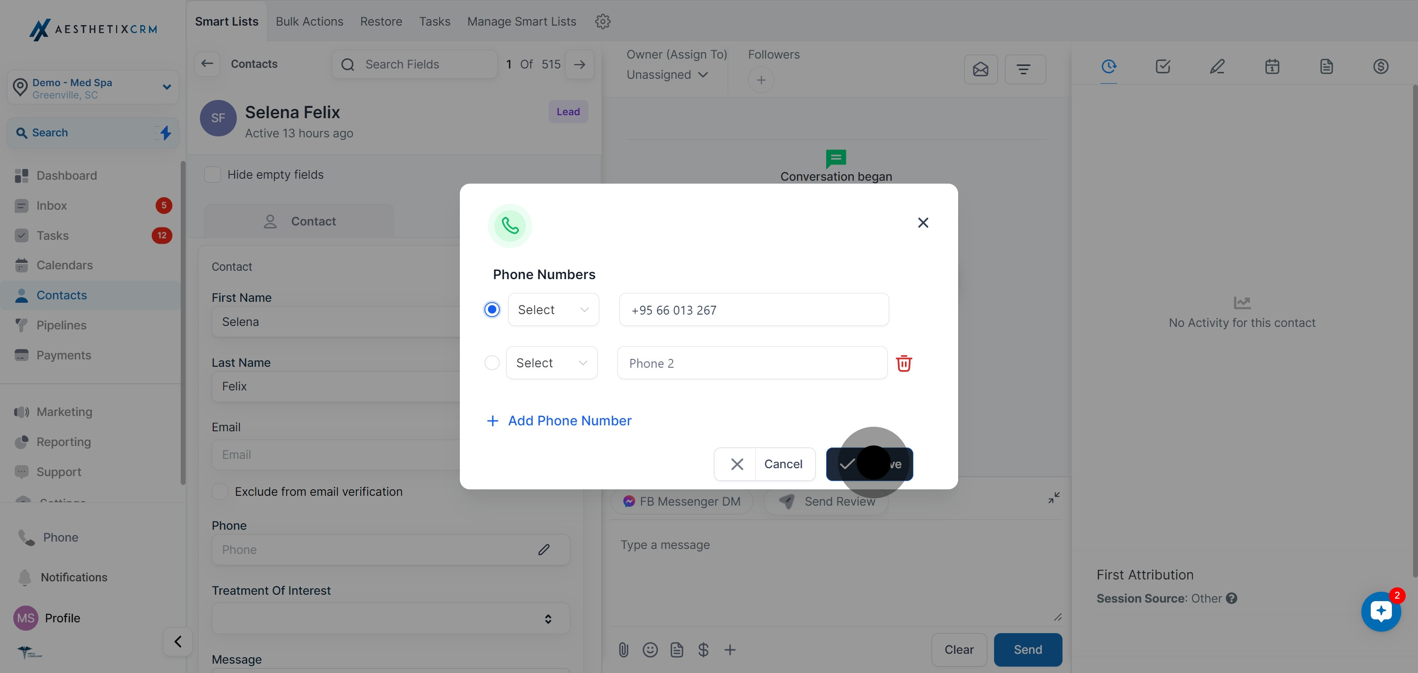Delete Phone 2 with trash icon
Viewport: 1418px width, 673px height.
click(x=904, y=363)
